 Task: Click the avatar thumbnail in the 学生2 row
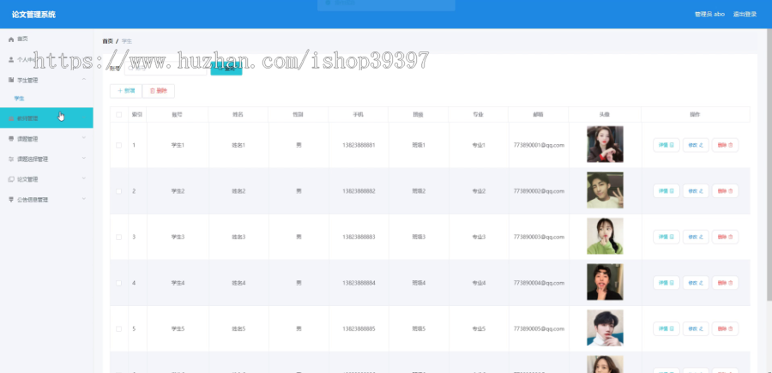click(605, 190)
